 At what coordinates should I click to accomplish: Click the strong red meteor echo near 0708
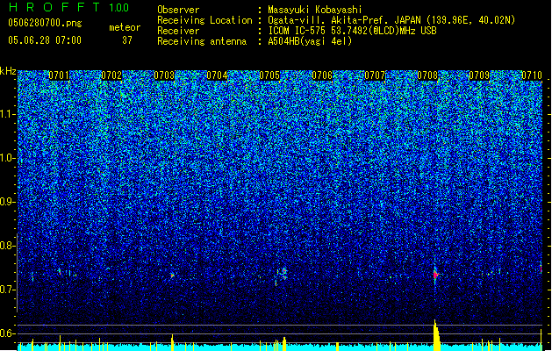pos(436,275)
